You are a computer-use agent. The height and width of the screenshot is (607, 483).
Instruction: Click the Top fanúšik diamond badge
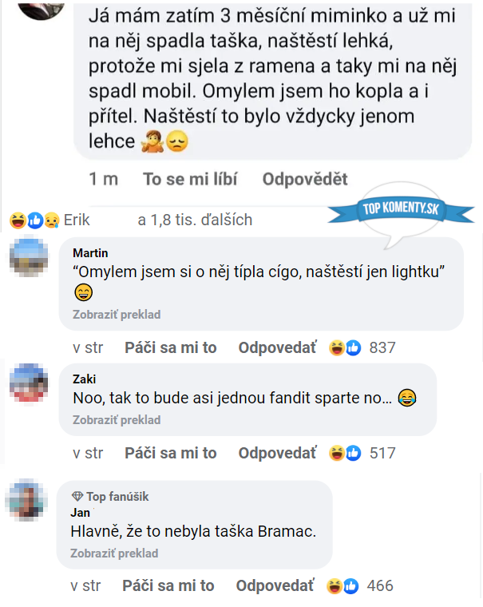pyautogui.click(x=77, y=497)
